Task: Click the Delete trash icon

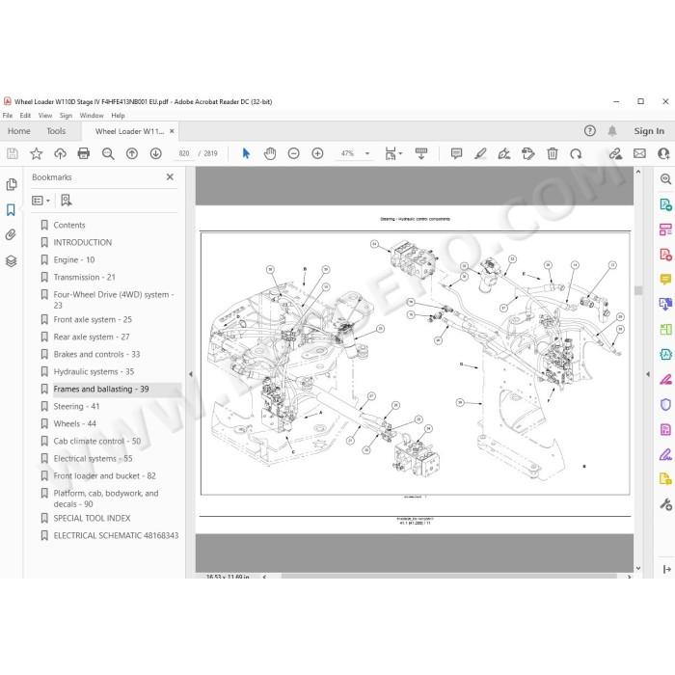Action: [x=552, y=153]
